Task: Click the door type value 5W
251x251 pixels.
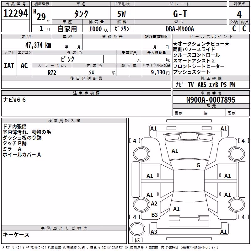Action: point(121,14)
